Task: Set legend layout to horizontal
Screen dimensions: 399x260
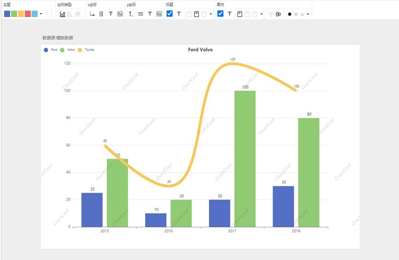Action: point(278,14)
